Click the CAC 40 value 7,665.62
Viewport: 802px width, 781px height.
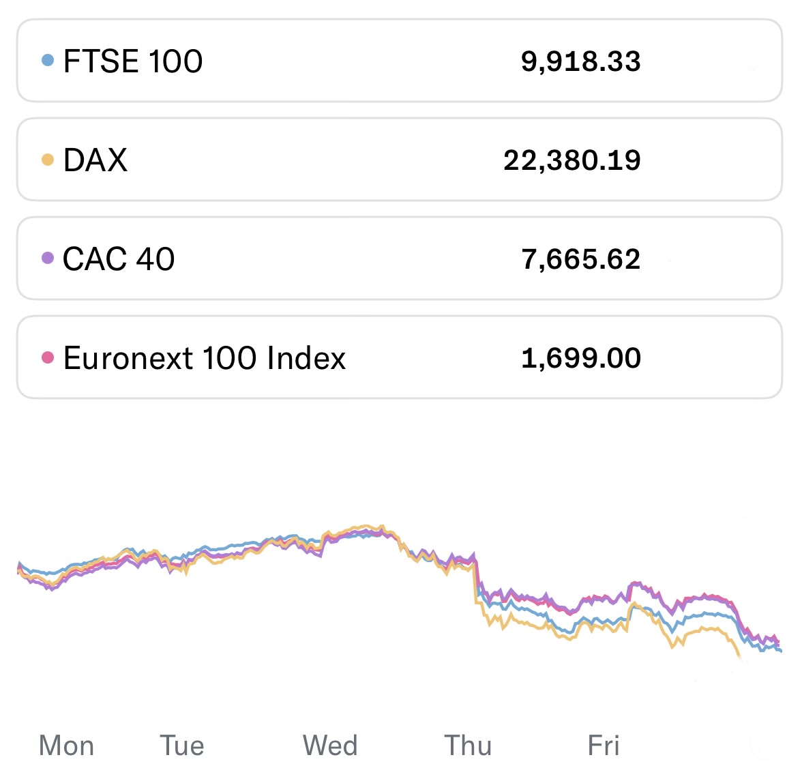pyautogui.click(x=580, y=259)
